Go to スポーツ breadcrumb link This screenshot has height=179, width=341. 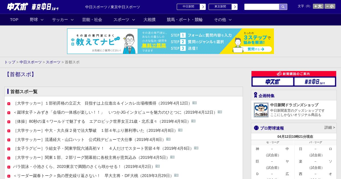coord(53,62)
